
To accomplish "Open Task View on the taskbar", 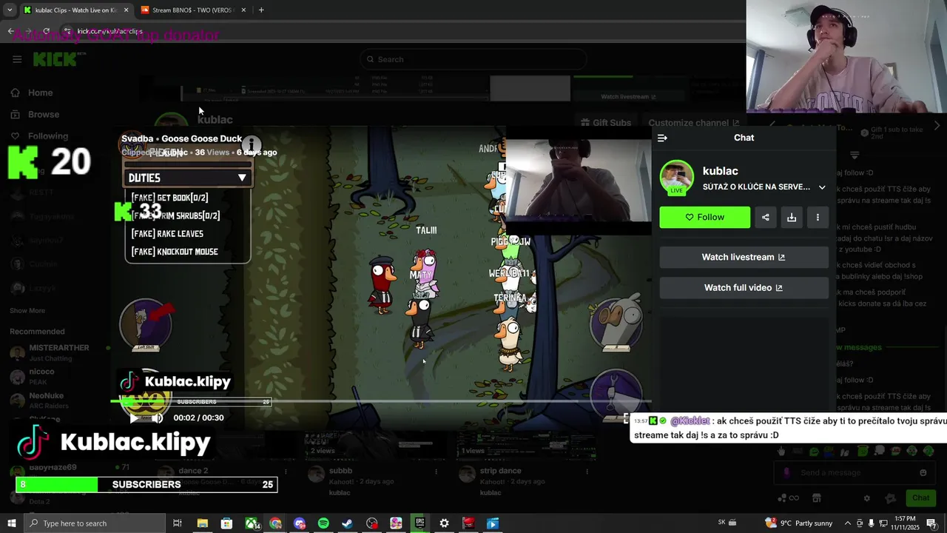I will tap(178, 523).
